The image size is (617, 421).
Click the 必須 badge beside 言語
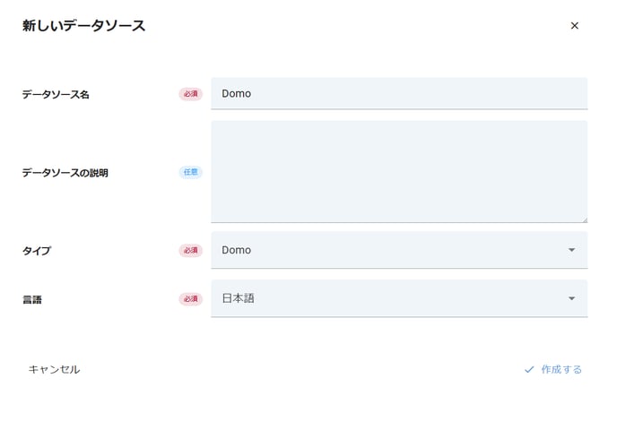point(190,299)
